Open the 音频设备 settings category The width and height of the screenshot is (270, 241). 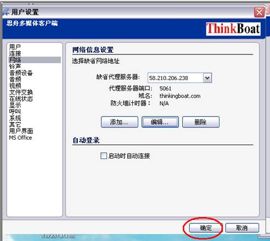point(21,73)
